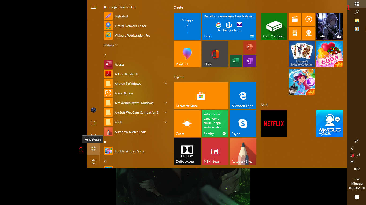Open Microsoft Edge tile
366x205 pixels.
243,96
